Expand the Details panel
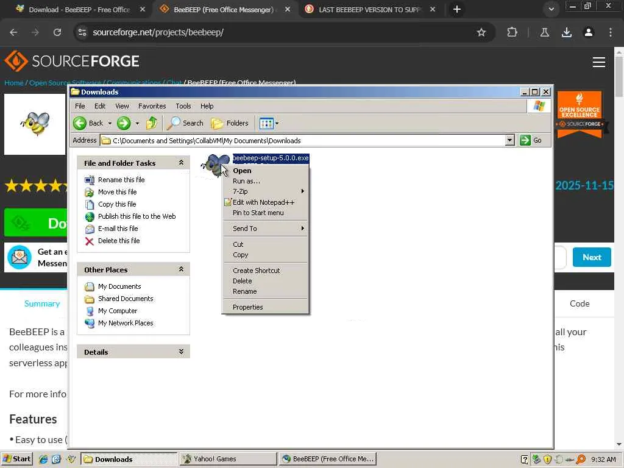Viewport: 624px width, 468px height. (x=182, y=352)
